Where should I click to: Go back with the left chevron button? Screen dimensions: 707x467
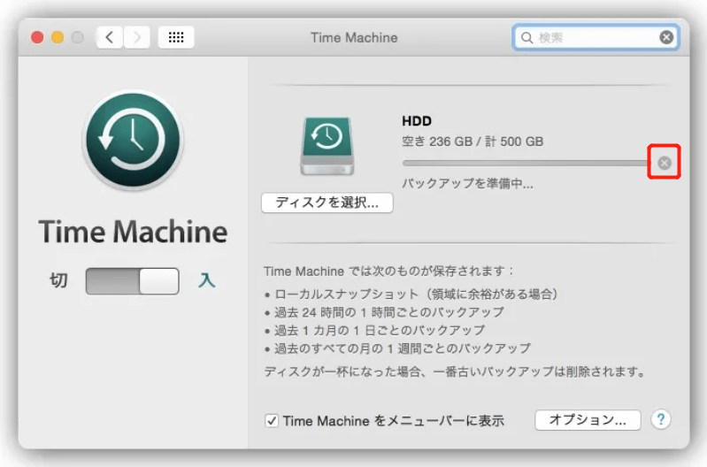click(x=110, y=37)
